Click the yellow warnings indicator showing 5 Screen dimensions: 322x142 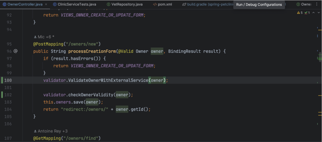click(300, 13)
